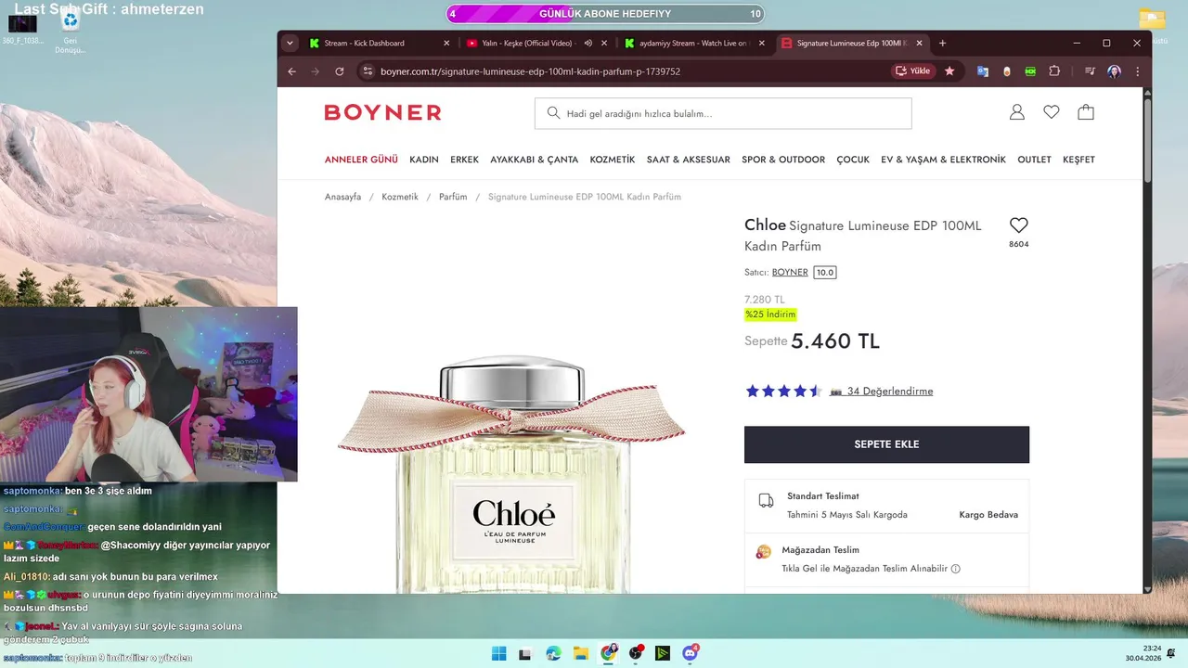
Task: Click the info icon next to Mağazadan Teslim
Action: (x=956, y=569)
